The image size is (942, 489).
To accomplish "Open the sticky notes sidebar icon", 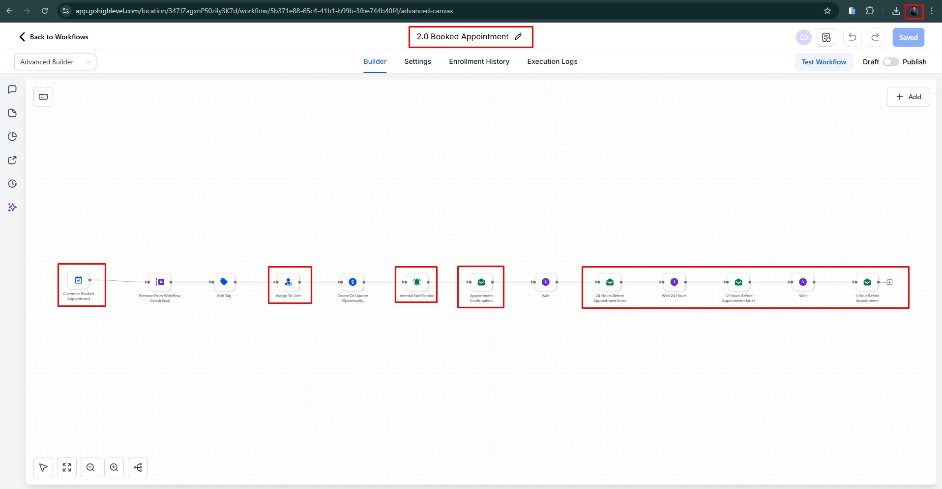I will (x=13, y=113).
